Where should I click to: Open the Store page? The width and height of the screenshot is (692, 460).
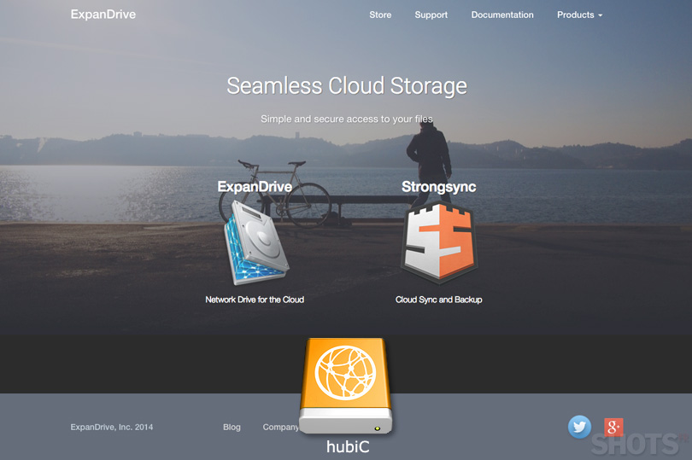pyautogui.click(x=380, y=15)
